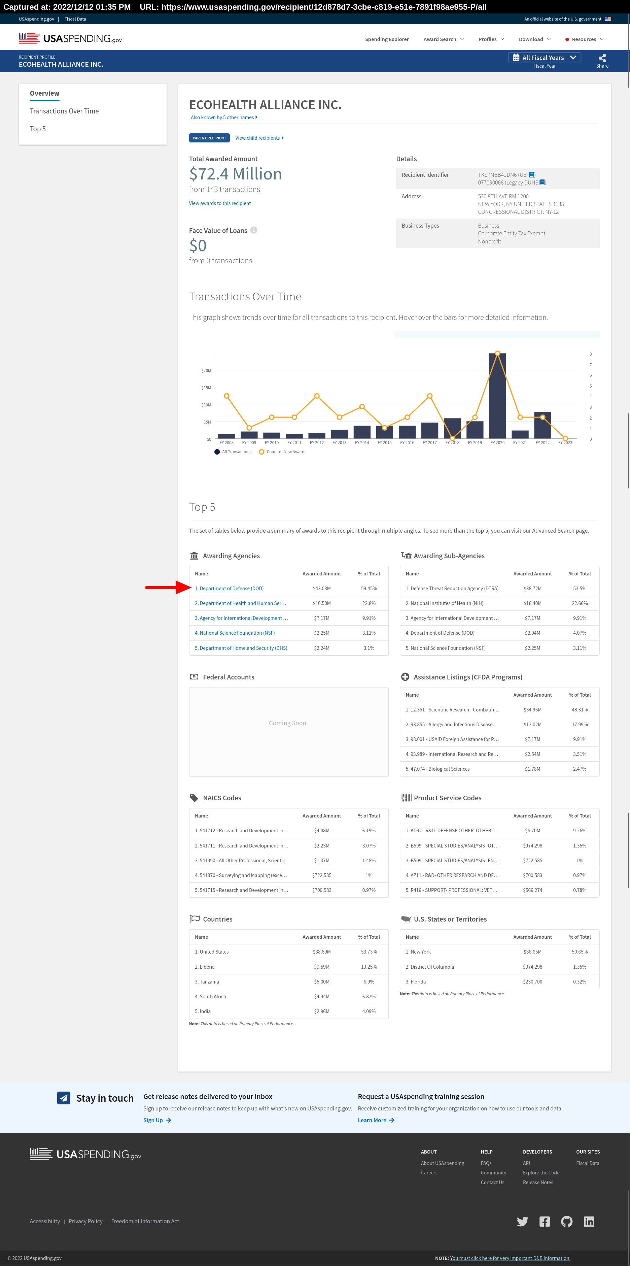Click the UEI glossary book icon

click(532, 174)
